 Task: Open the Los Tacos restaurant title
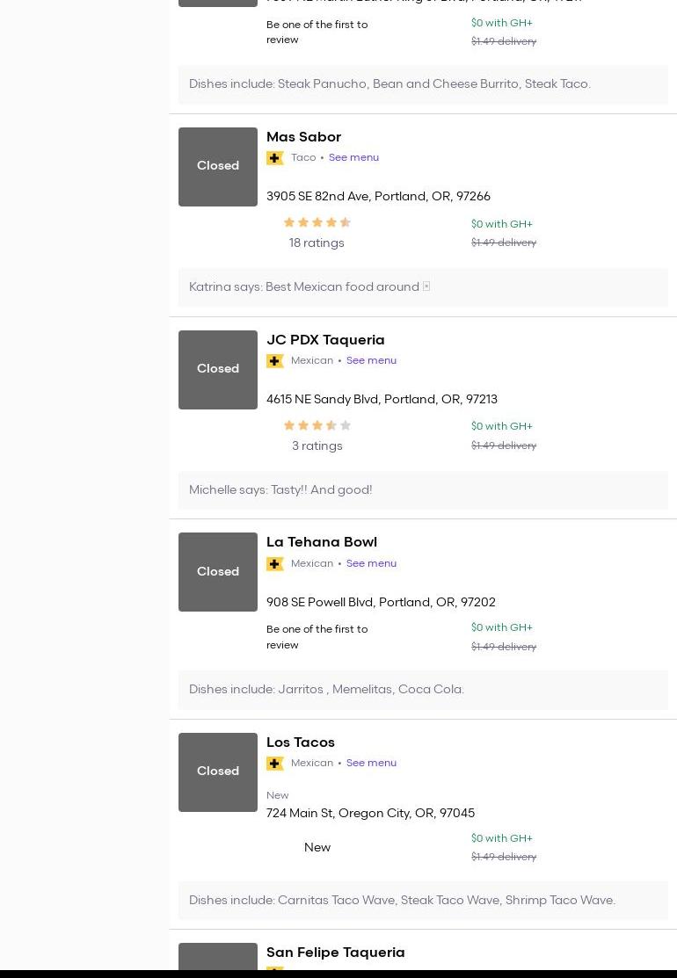pyautogui.click(x=301, y=743)
